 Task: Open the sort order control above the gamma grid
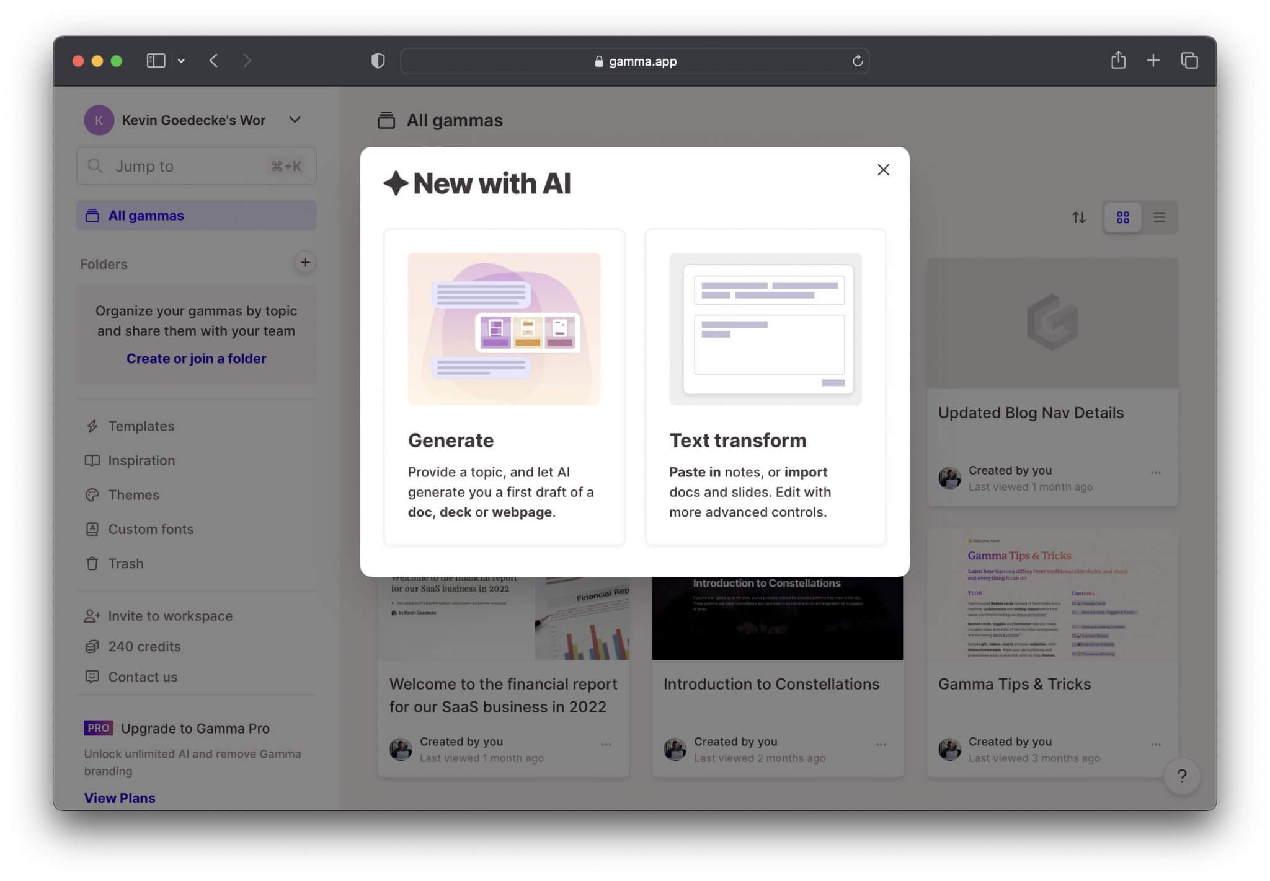point(1079,217)
